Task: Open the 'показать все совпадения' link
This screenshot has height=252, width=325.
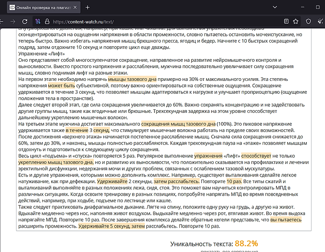Action: click(x=229, y=251)
